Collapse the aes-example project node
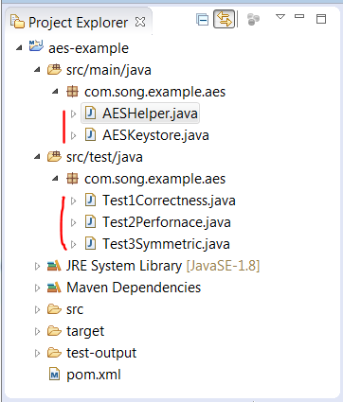The image size is (343, 402). click(20, 48)
